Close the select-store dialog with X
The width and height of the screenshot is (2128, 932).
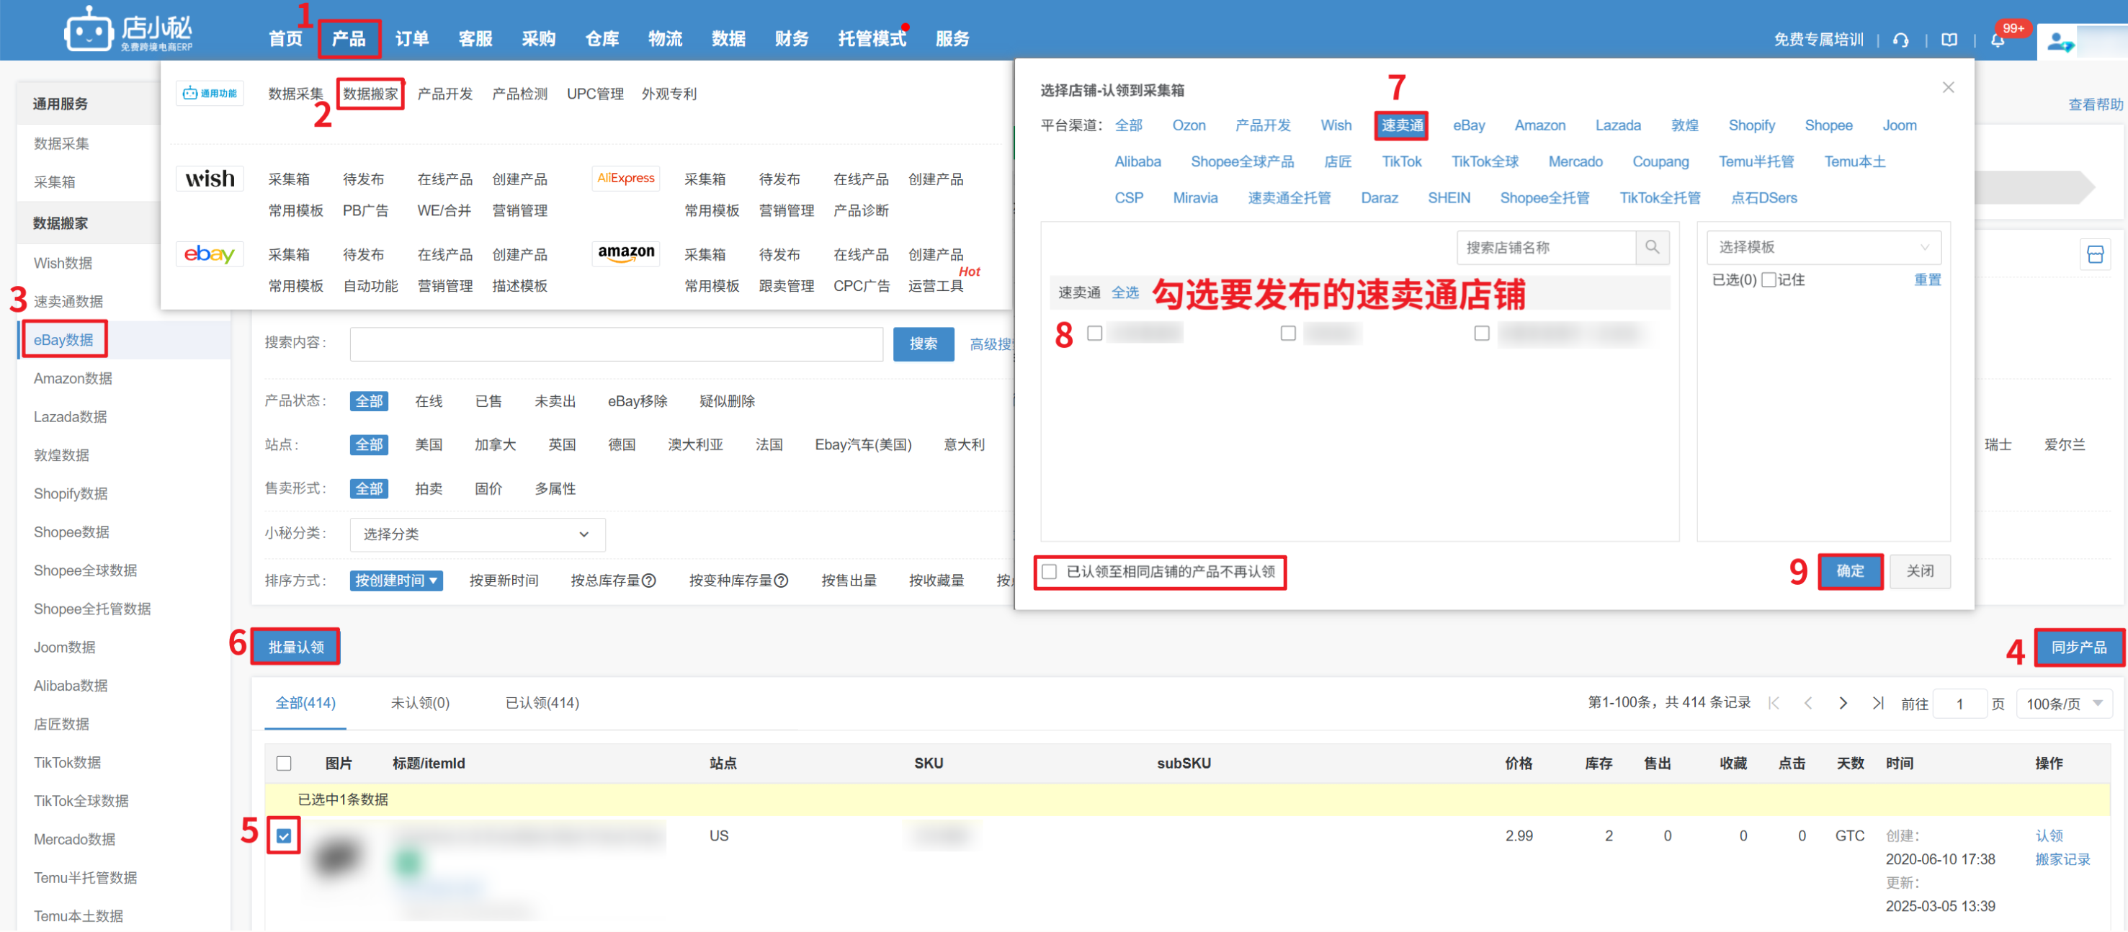pyautogui.click(x=1948, y=88)
